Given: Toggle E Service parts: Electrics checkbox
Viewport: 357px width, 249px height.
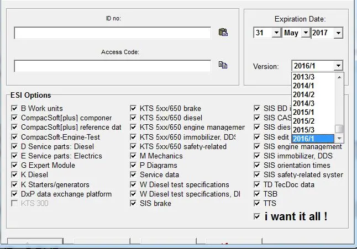Looking at the screenshot, I should coord(14,156).
